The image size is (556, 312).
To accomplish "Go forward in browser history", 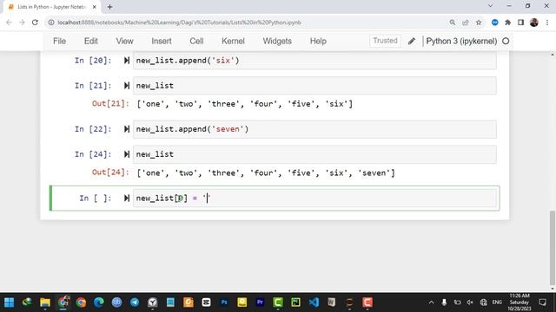I will [22, 23].
